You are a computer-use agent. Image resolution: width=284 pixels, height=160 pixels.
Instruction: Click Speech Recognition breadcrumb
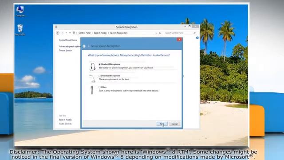coord(119,33)
